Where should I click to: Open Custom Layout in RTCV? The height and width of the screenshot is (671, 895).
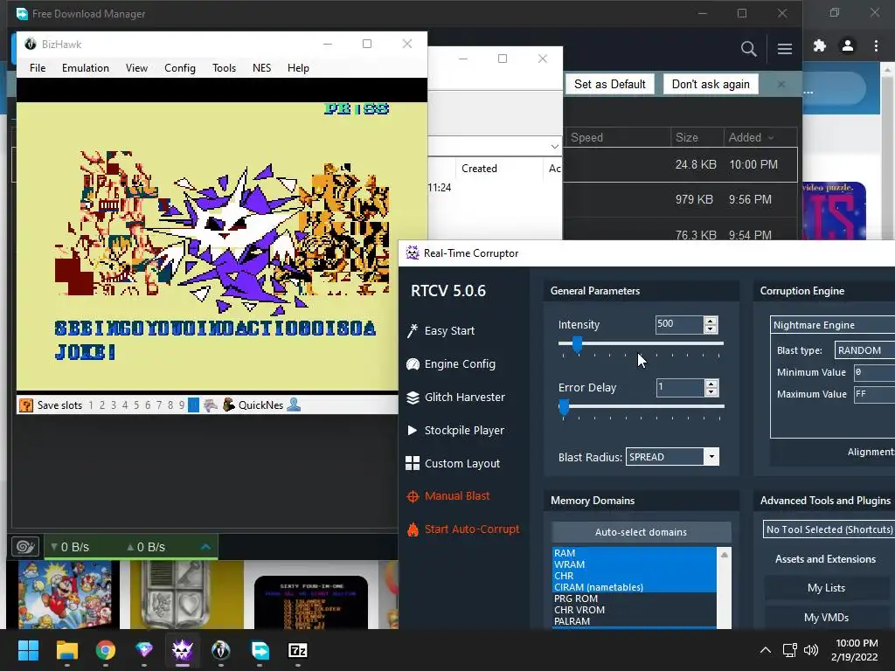453,463
